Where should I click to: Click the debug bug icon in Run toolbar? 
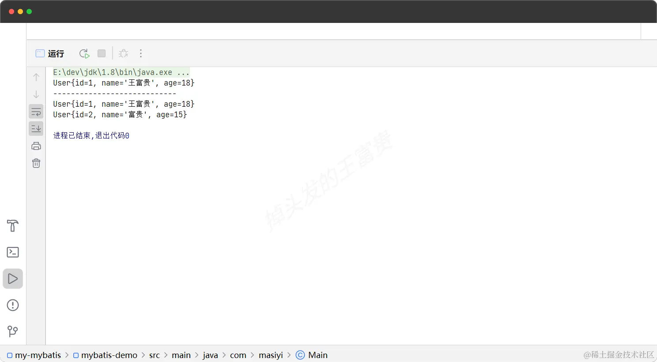(x=124, y=53)
